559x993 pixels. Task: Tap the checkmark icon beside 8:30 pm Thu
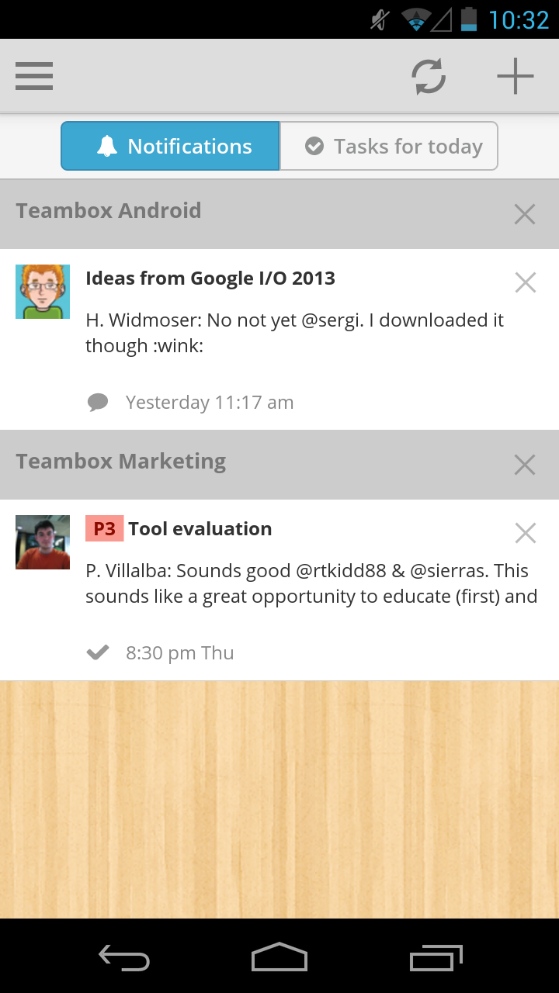pyautogui.click(x=98, y=653)
